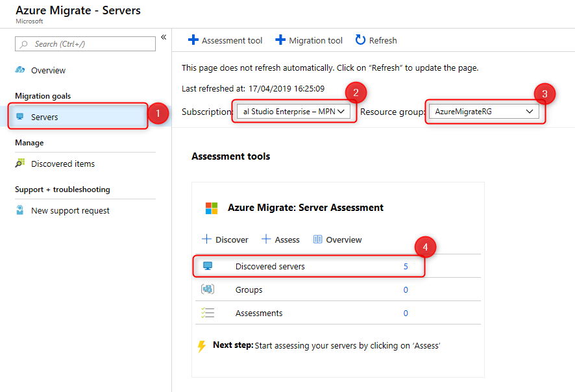Click the Migration goals section header
The image size is (575, 392).
tap(43, 96)
